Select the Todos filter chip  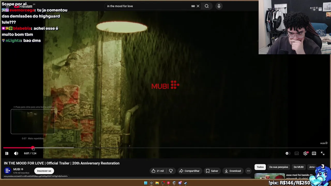point(260,167)
